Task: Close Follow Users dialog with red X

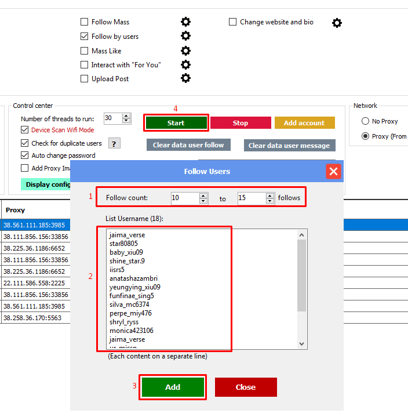Action: coord(333,171)
